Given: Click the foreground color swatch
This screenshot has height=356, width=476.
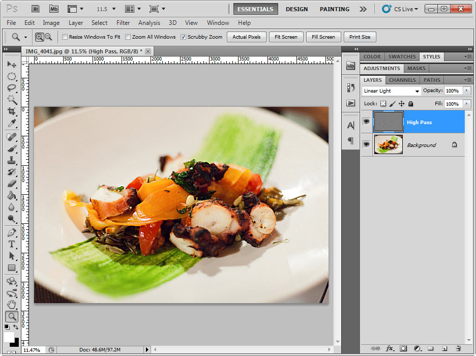Looking at the screenshot, I should pos(10,337).
